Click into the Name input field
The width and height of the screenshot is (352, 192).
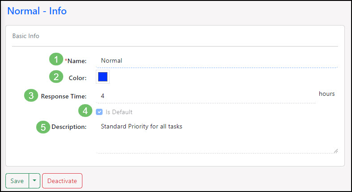point(217,60)
